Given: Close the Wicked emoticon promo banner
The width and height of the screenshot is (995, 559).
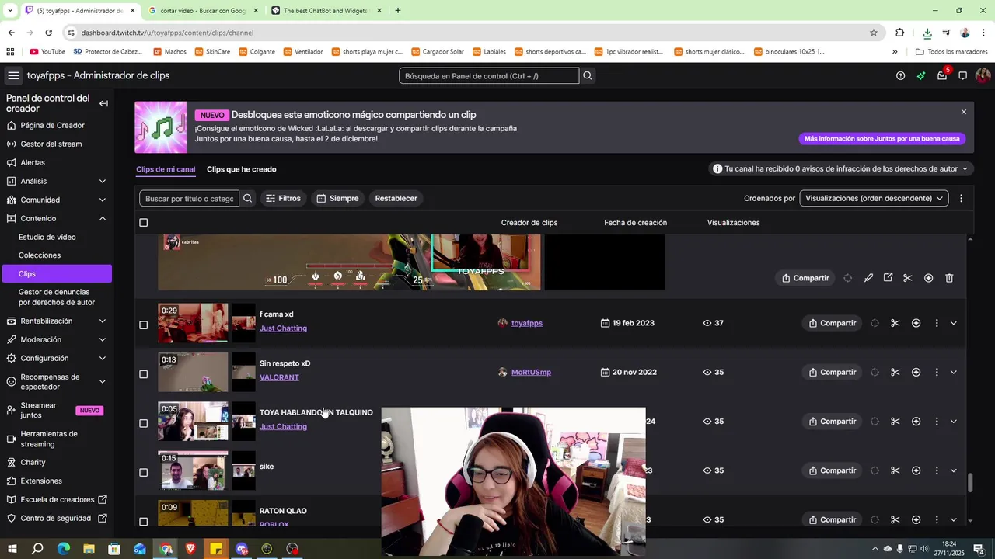Looking at the screenshot, I should [x=964, y=112].
